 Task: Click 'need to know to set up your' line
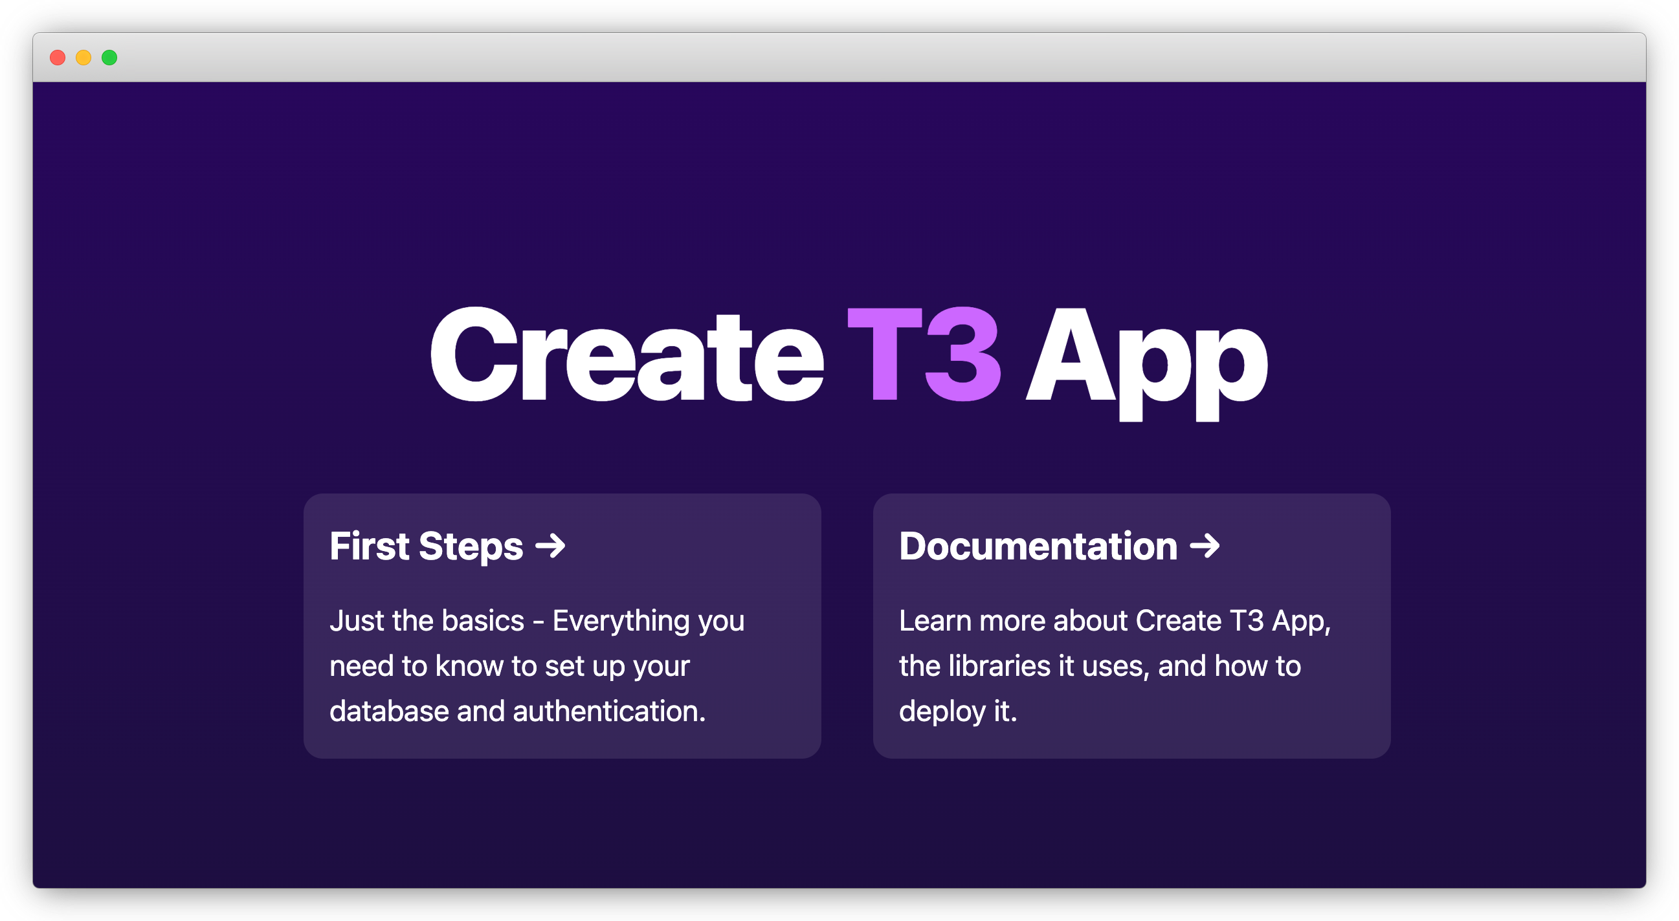[x=509, y=666]
